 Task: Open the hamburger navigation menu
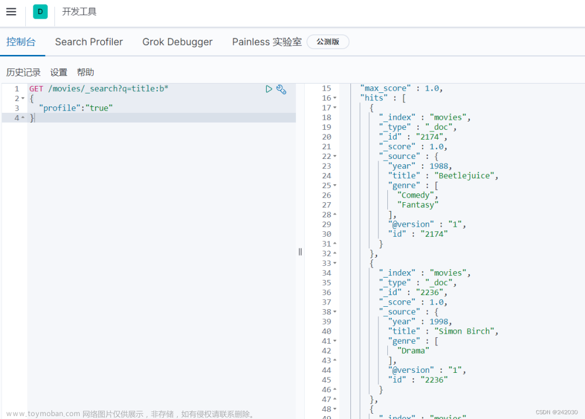[11, 12]
